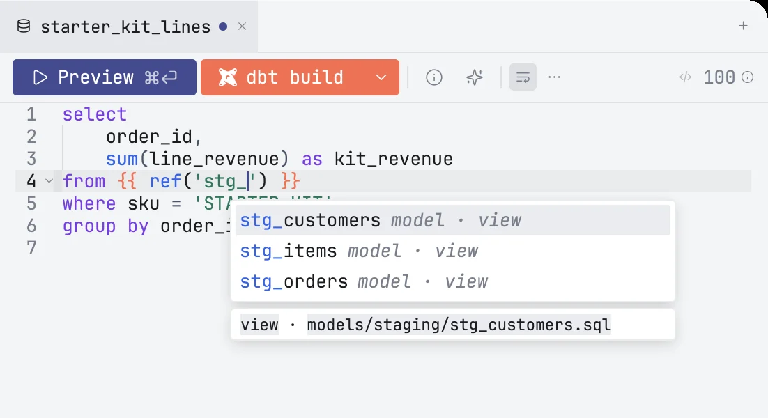Screen dimensions: 768x418
Task: Click the 100 row limit value
Action: point(719,77)
